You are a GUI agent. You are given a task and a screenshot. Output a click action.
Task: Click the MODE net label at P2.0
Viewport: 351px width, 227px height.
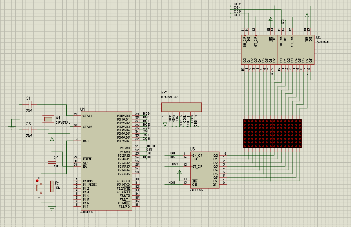point(151,146)
